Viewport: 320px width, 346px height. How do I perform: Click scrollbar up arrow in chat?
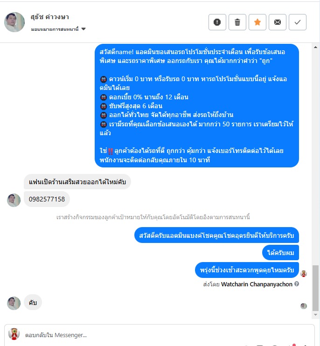[315, 47]
